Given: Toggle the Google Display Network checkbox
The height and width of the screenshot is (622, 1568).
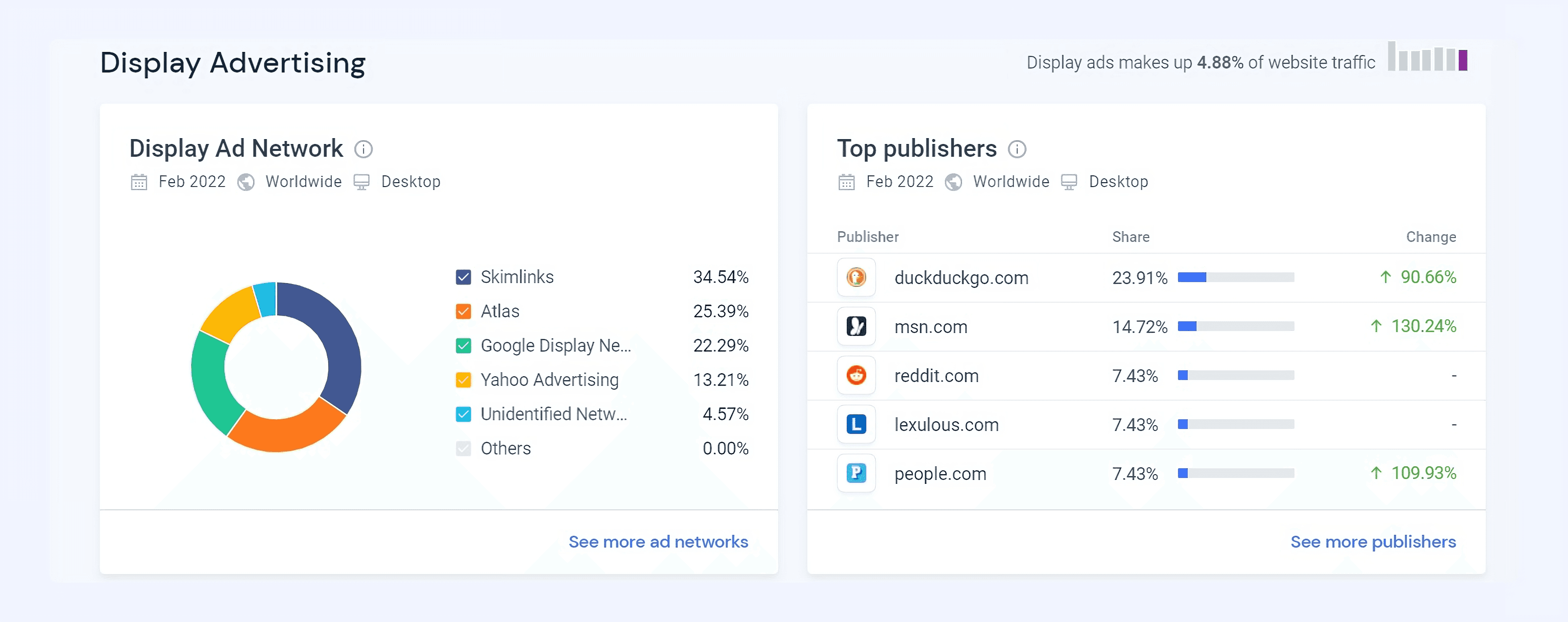Looking at the screenshot, I should point(463,346).
